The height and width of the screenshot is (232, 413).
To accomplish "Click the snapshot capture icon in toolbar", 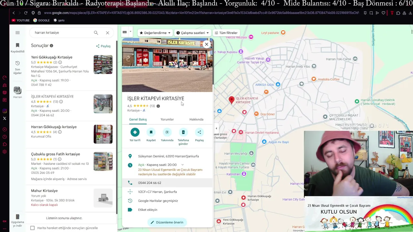I will pos(371,13).
